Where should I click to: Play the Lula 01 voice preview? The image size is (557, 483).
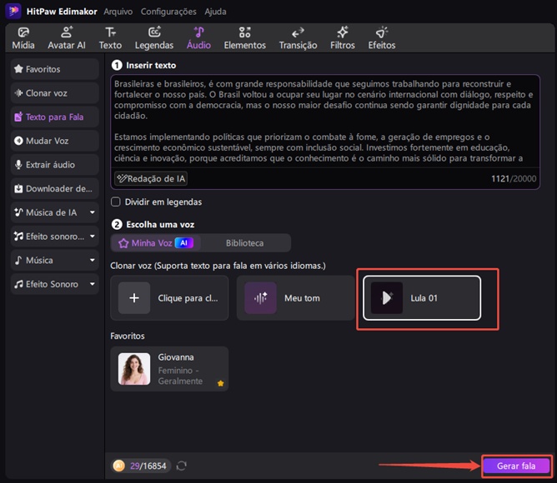(x=387, y=298)
